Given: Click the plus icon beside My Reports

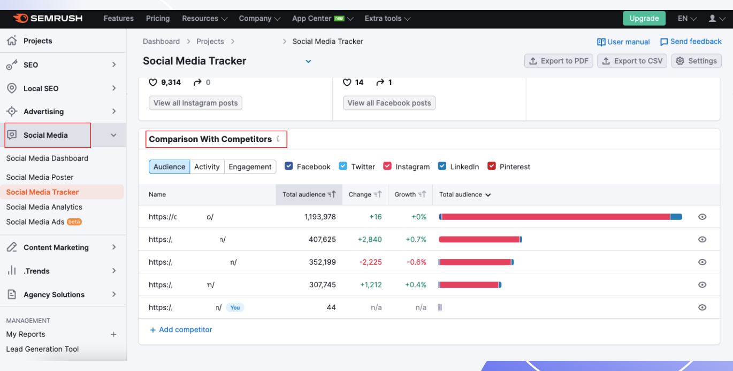Looking at the screenshot, I should (113, 334).
